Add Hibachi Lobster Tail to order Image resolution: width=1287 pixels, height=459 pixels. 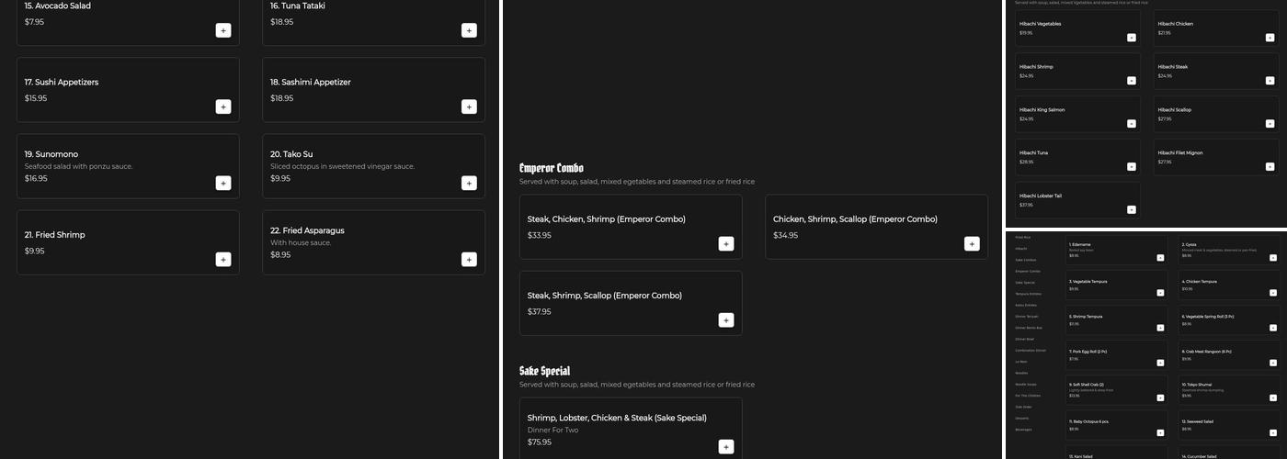(1131, 209)
